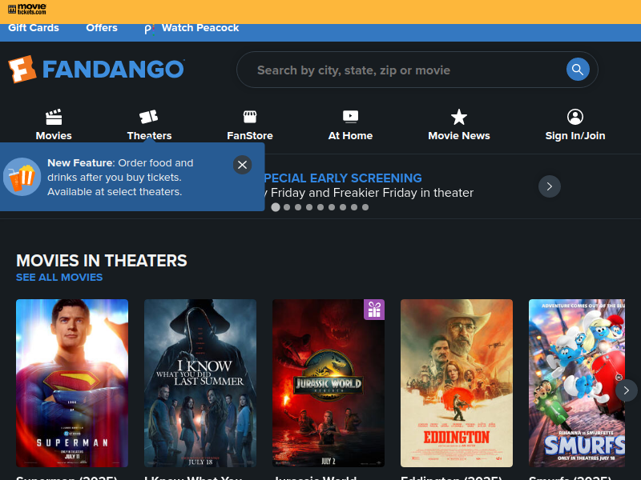
Task: Select the second promo carousel dot
Action: [287, 207]
